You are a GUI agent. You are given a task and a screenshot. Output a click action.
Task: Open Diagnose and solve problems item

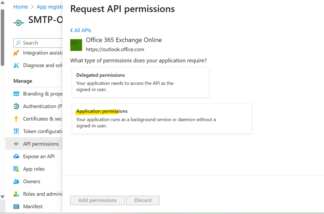tap(34, 65)
